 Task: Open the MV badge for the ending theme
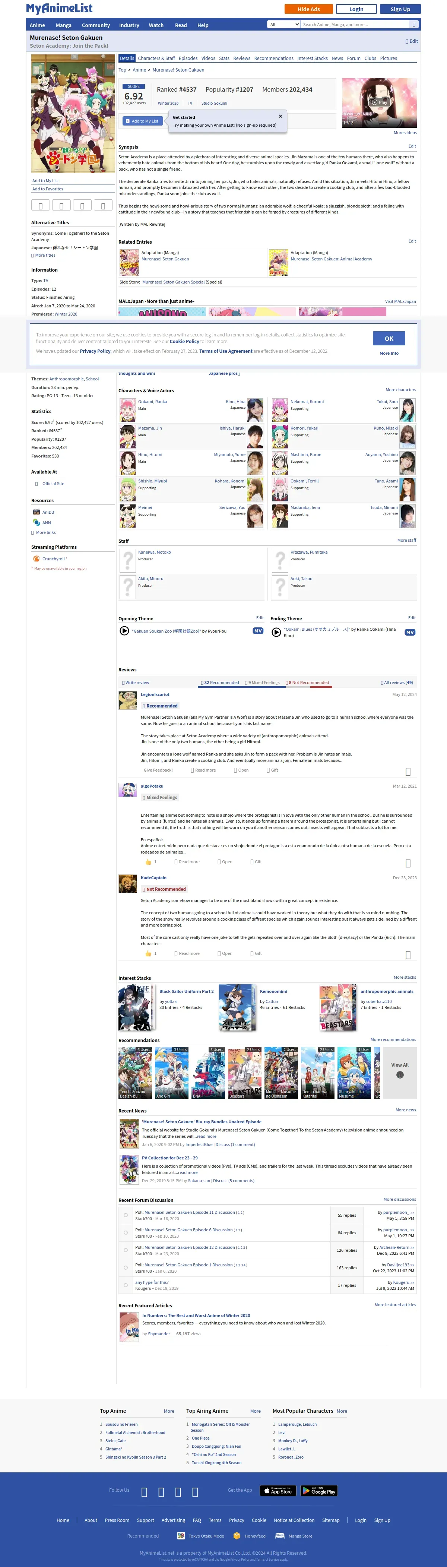[410, 632]
